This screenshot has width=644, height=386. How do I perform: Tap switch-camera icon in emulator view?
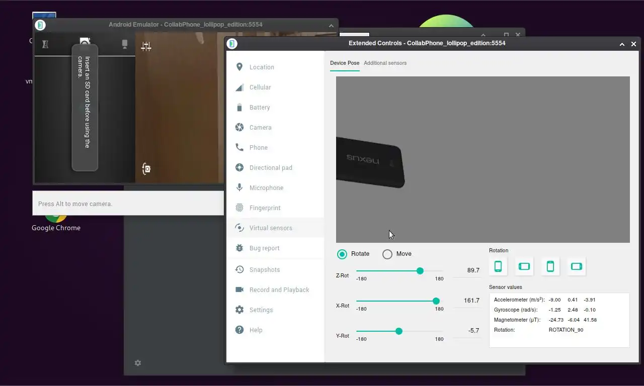pyautogui.click(x=146, y=169)
